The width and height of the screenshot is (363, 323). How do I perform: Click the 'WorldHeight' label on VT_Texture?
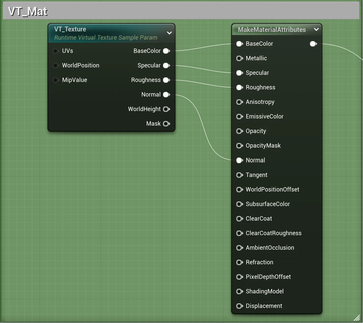click(144, 109)
